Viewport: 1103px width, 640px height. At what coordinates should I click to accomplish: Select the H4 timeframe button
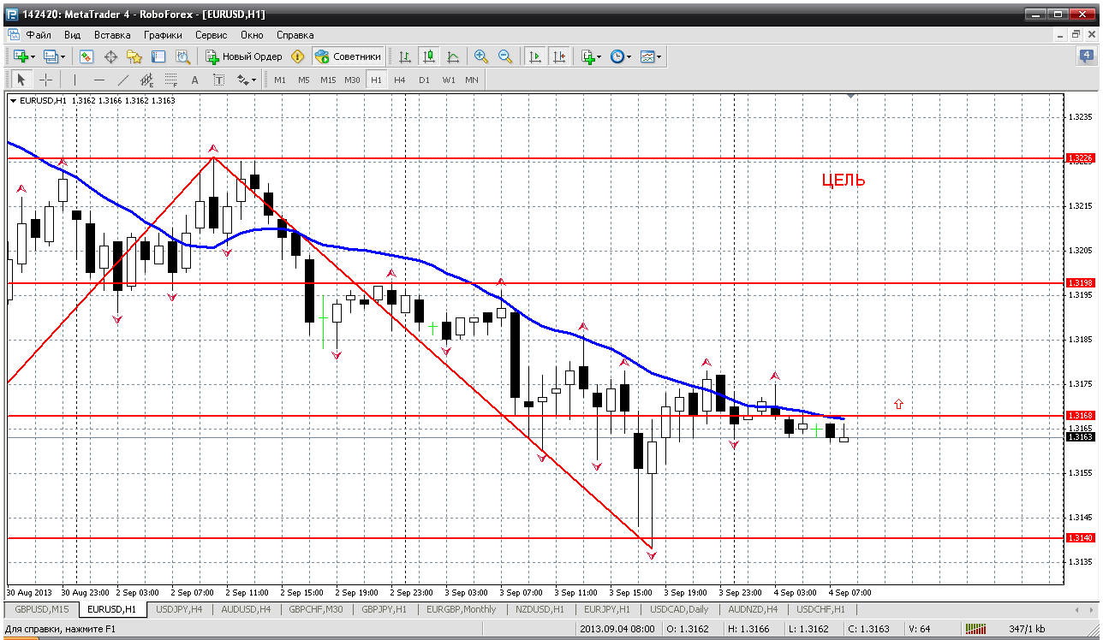400,80
